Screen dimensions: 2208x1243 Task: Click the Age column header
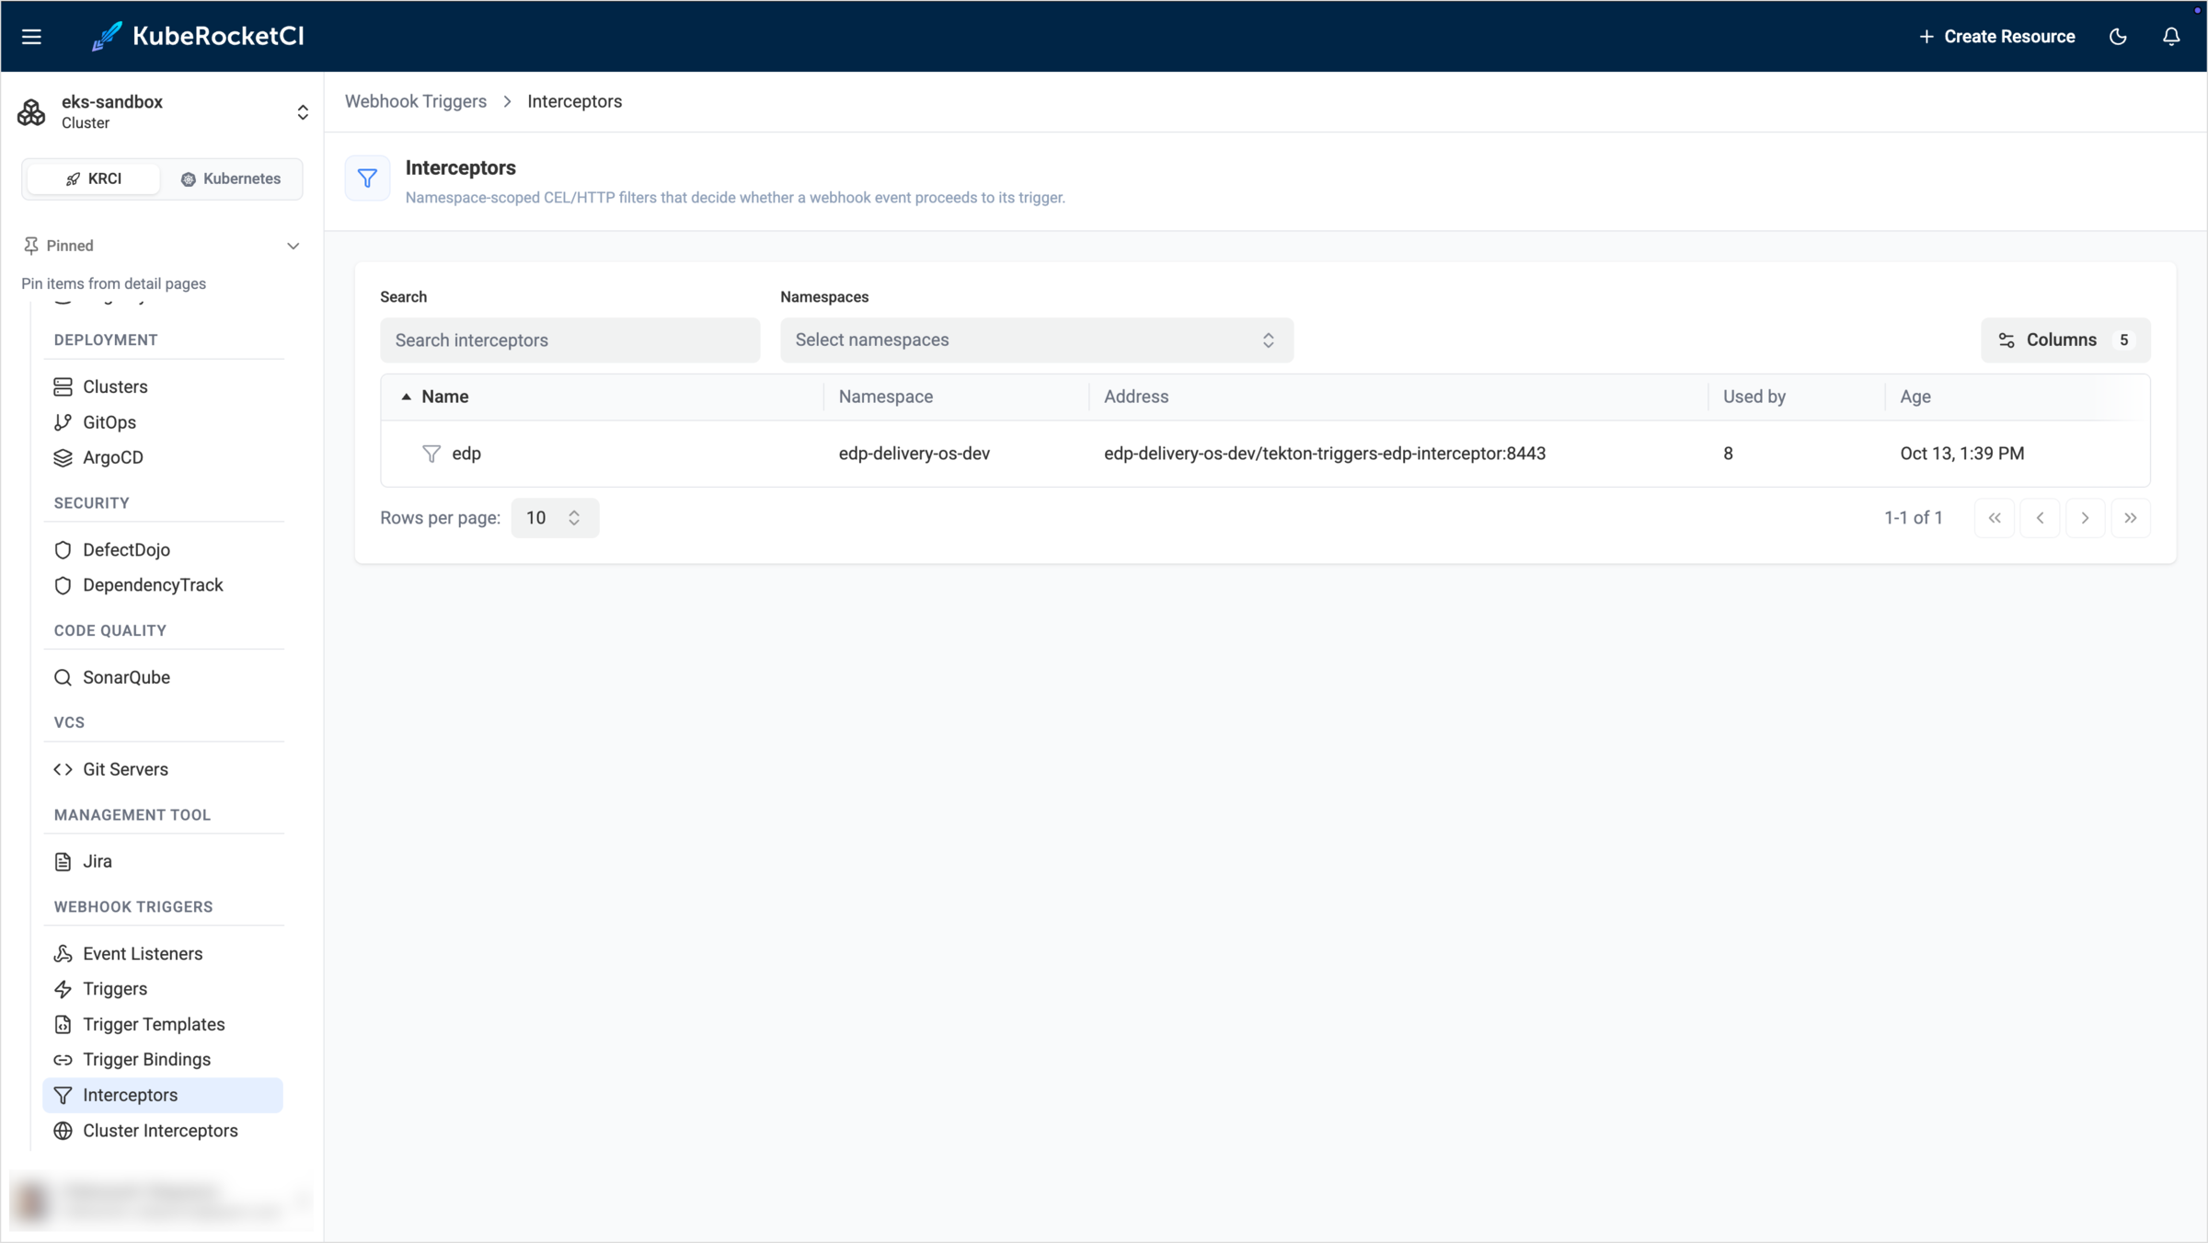[x=1915, y=397]
